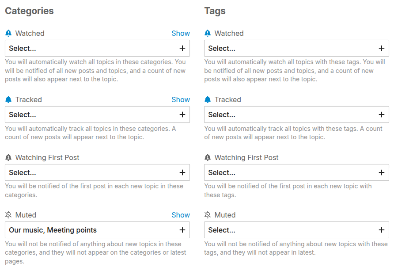Viewport: 394px width, 271px height.
Task: Click plus icon in Tags Tracked selector
Action: pyautogui.click(x=382, y=115)
